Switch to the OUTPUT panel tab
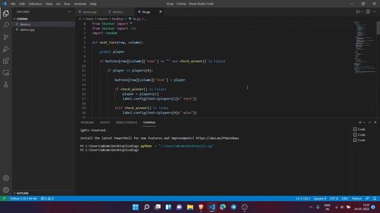 click(x=104, y=122)
